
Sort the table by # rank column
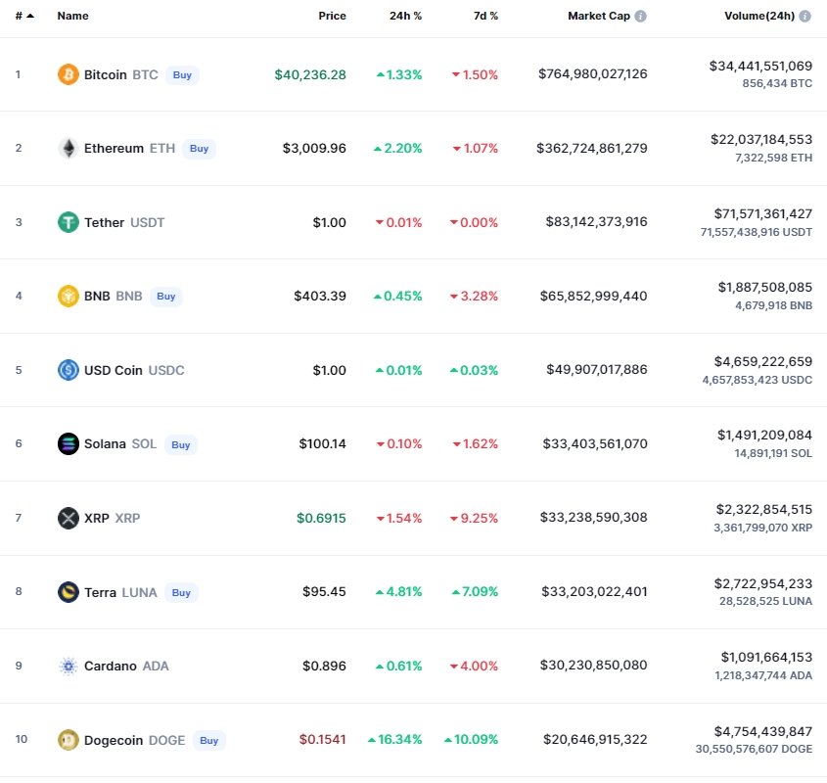23,17
